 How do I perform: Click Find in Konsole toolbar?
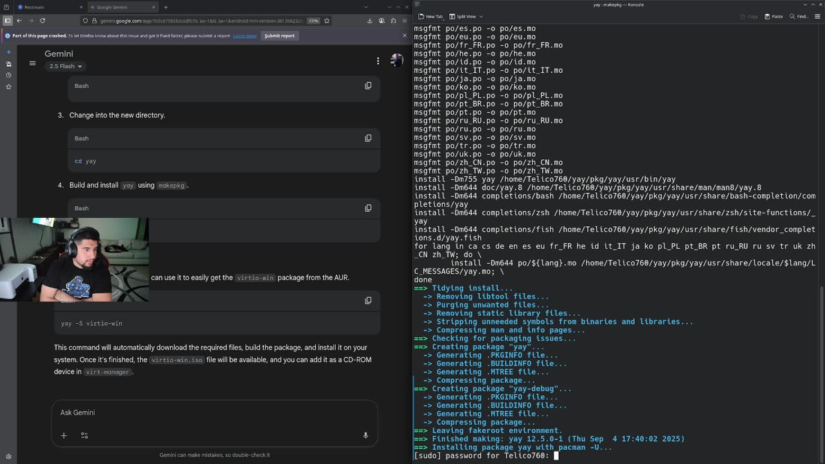tap(799, 16)
